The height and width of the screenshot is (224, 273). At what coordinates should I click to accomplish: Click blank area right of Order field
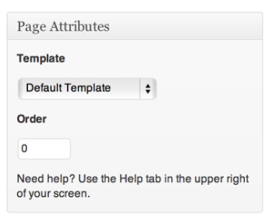(x=159, y=149)
